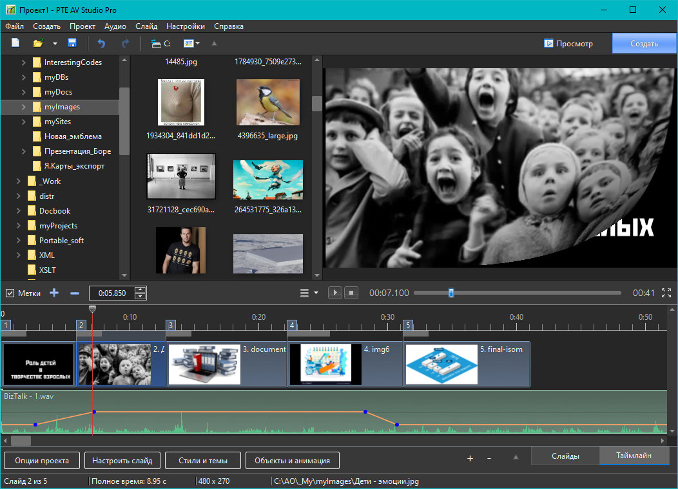This screenshot has width=678, height=489.
Task: Open the Создать menu
Action: click(x=46, y=26)
